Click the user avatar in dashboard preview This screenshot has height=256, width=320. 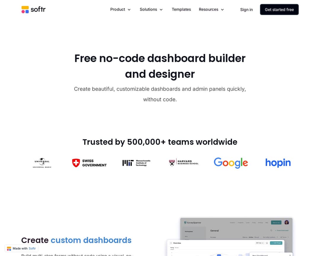coord(287,222)
